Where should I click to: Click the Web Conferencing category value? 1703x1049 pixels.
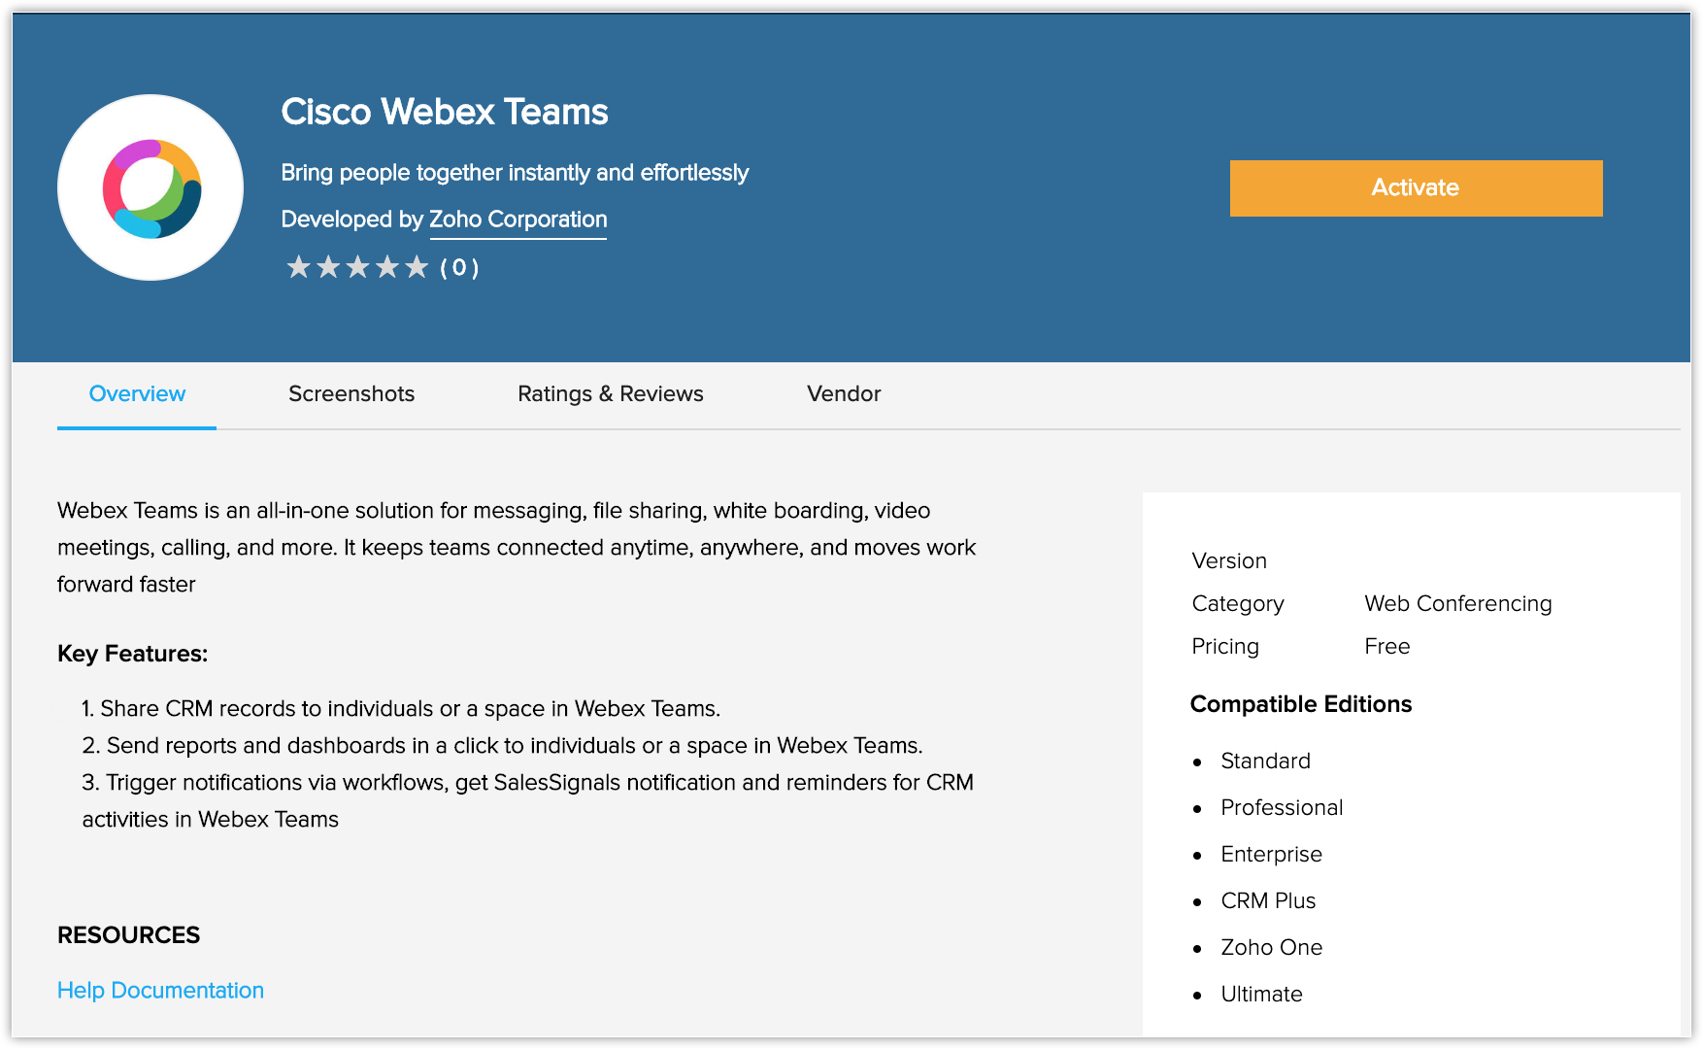pos(1457,603)
